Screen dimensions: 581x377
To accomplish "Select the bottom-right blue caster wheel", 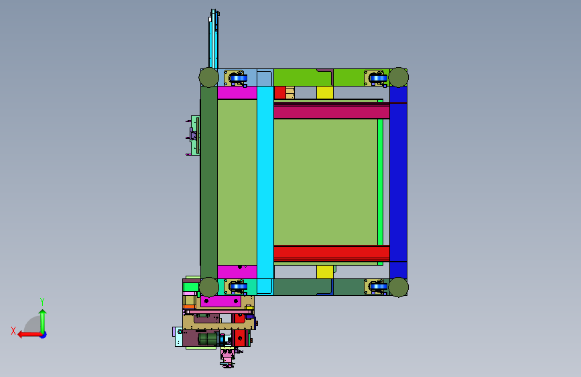I will tap(379, 286).
